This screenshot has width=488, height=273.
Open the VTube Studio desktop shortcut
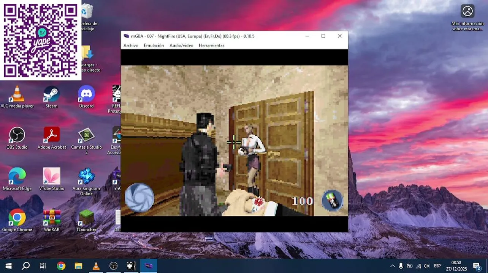pos(52,179)
